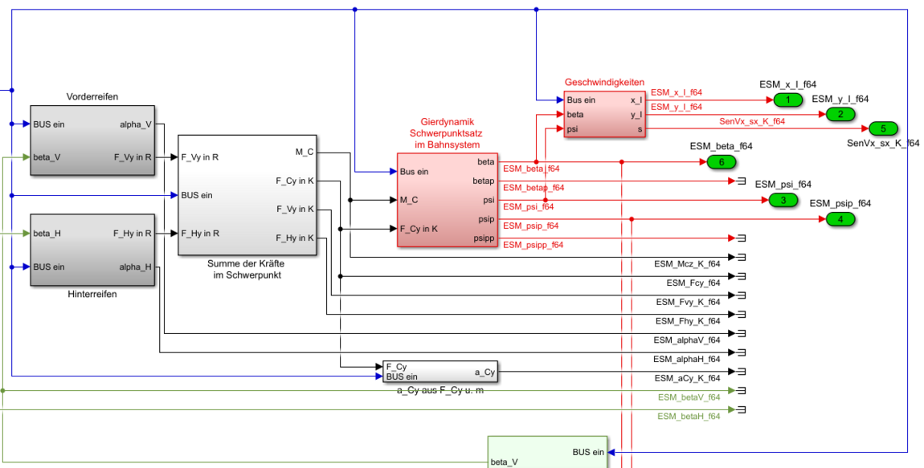Screen dimensions: 924x468
Task: Click the terminator after ESM_aCy_K_f64
Action: [742, 372]
